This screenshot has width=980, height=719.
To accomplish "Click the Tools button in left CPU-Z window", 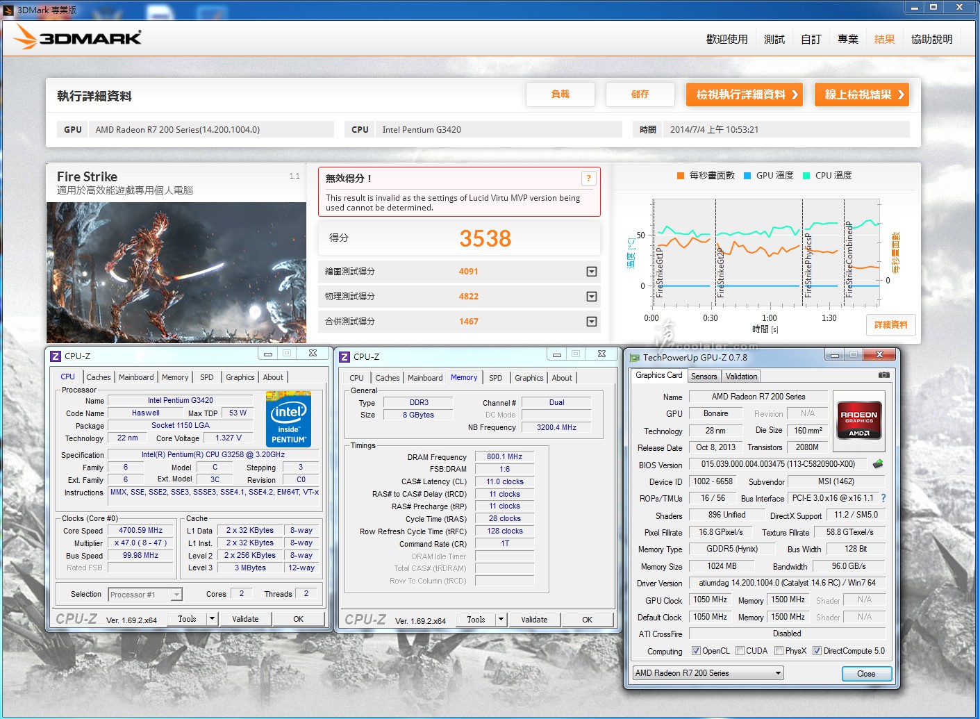I will (x=187, y=619).
